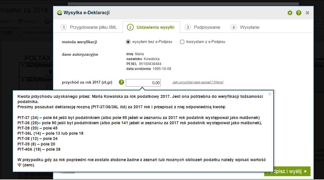324x180 pixels.
Task: Select the Ustawienia wysyłki tab
Action: coord(151,27)
